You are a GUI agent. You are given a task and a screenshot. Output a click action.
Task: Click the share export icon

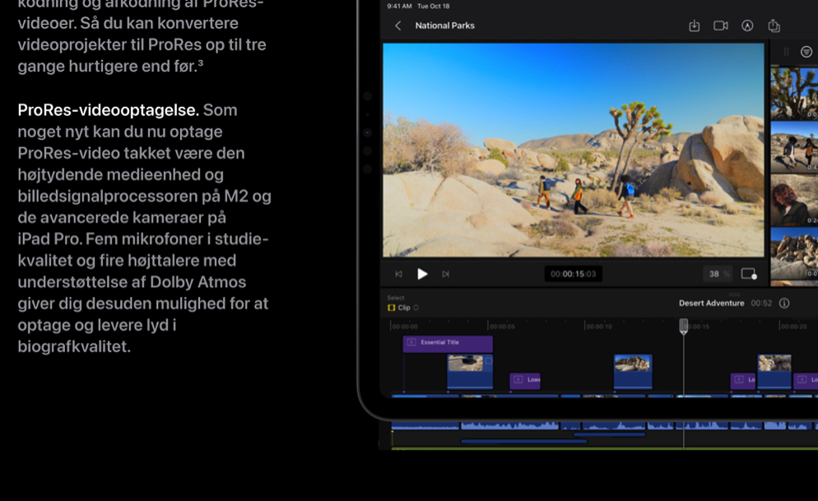774,26
